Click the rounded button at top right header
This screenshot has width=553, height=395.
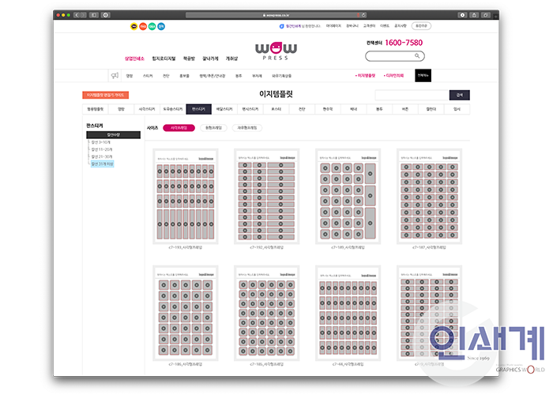coord(421,26)
